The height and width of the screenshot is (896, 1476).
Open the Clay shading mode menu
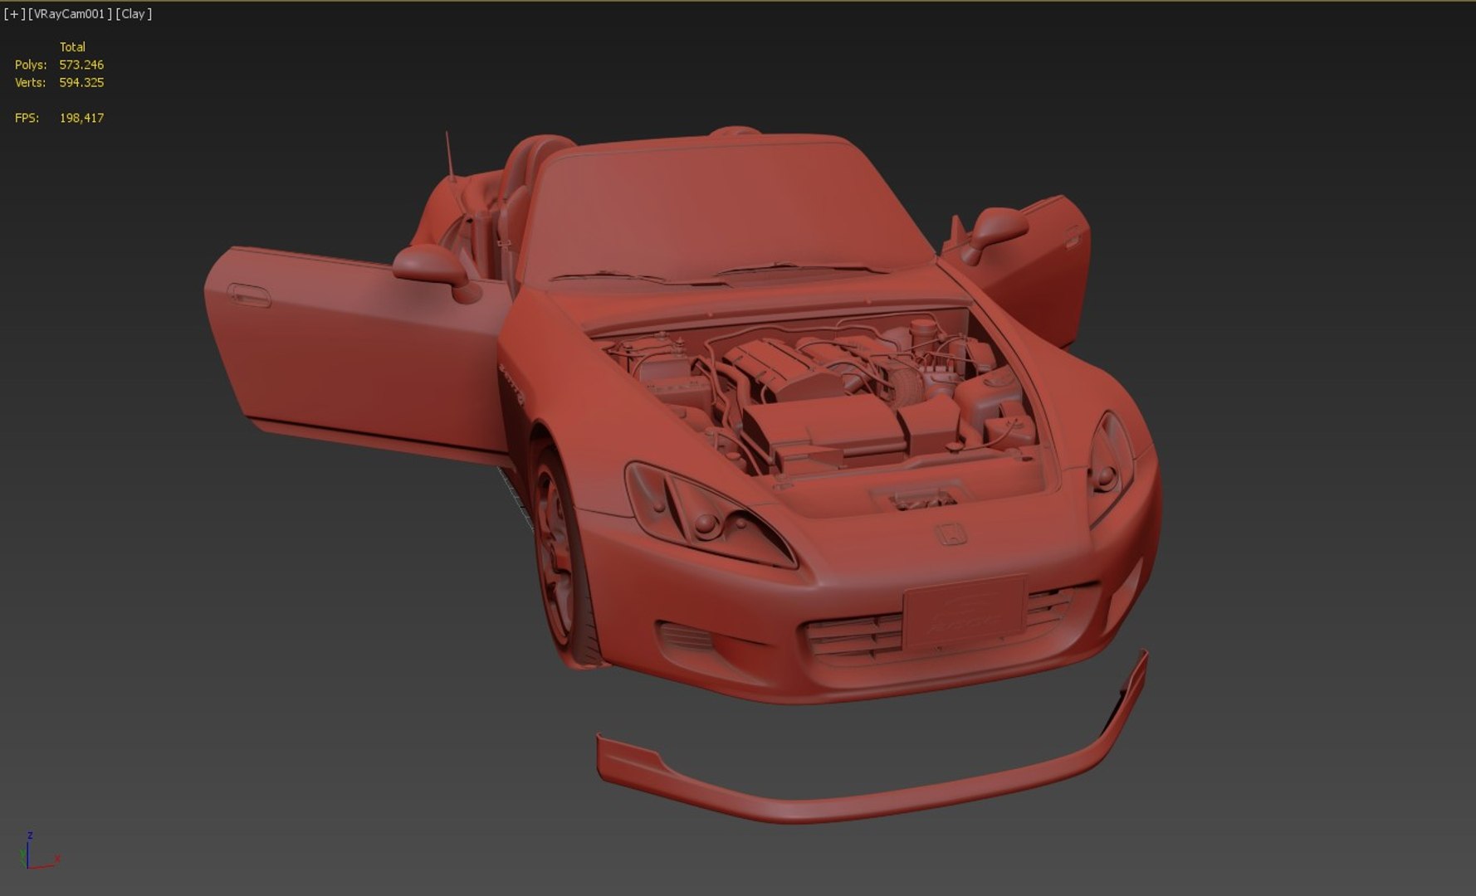tap(134, 14)
